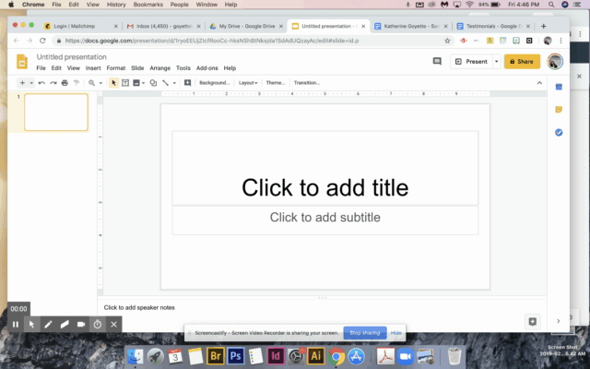
Task: Open Illustrator from the Dock
Action: pos(315,356)
